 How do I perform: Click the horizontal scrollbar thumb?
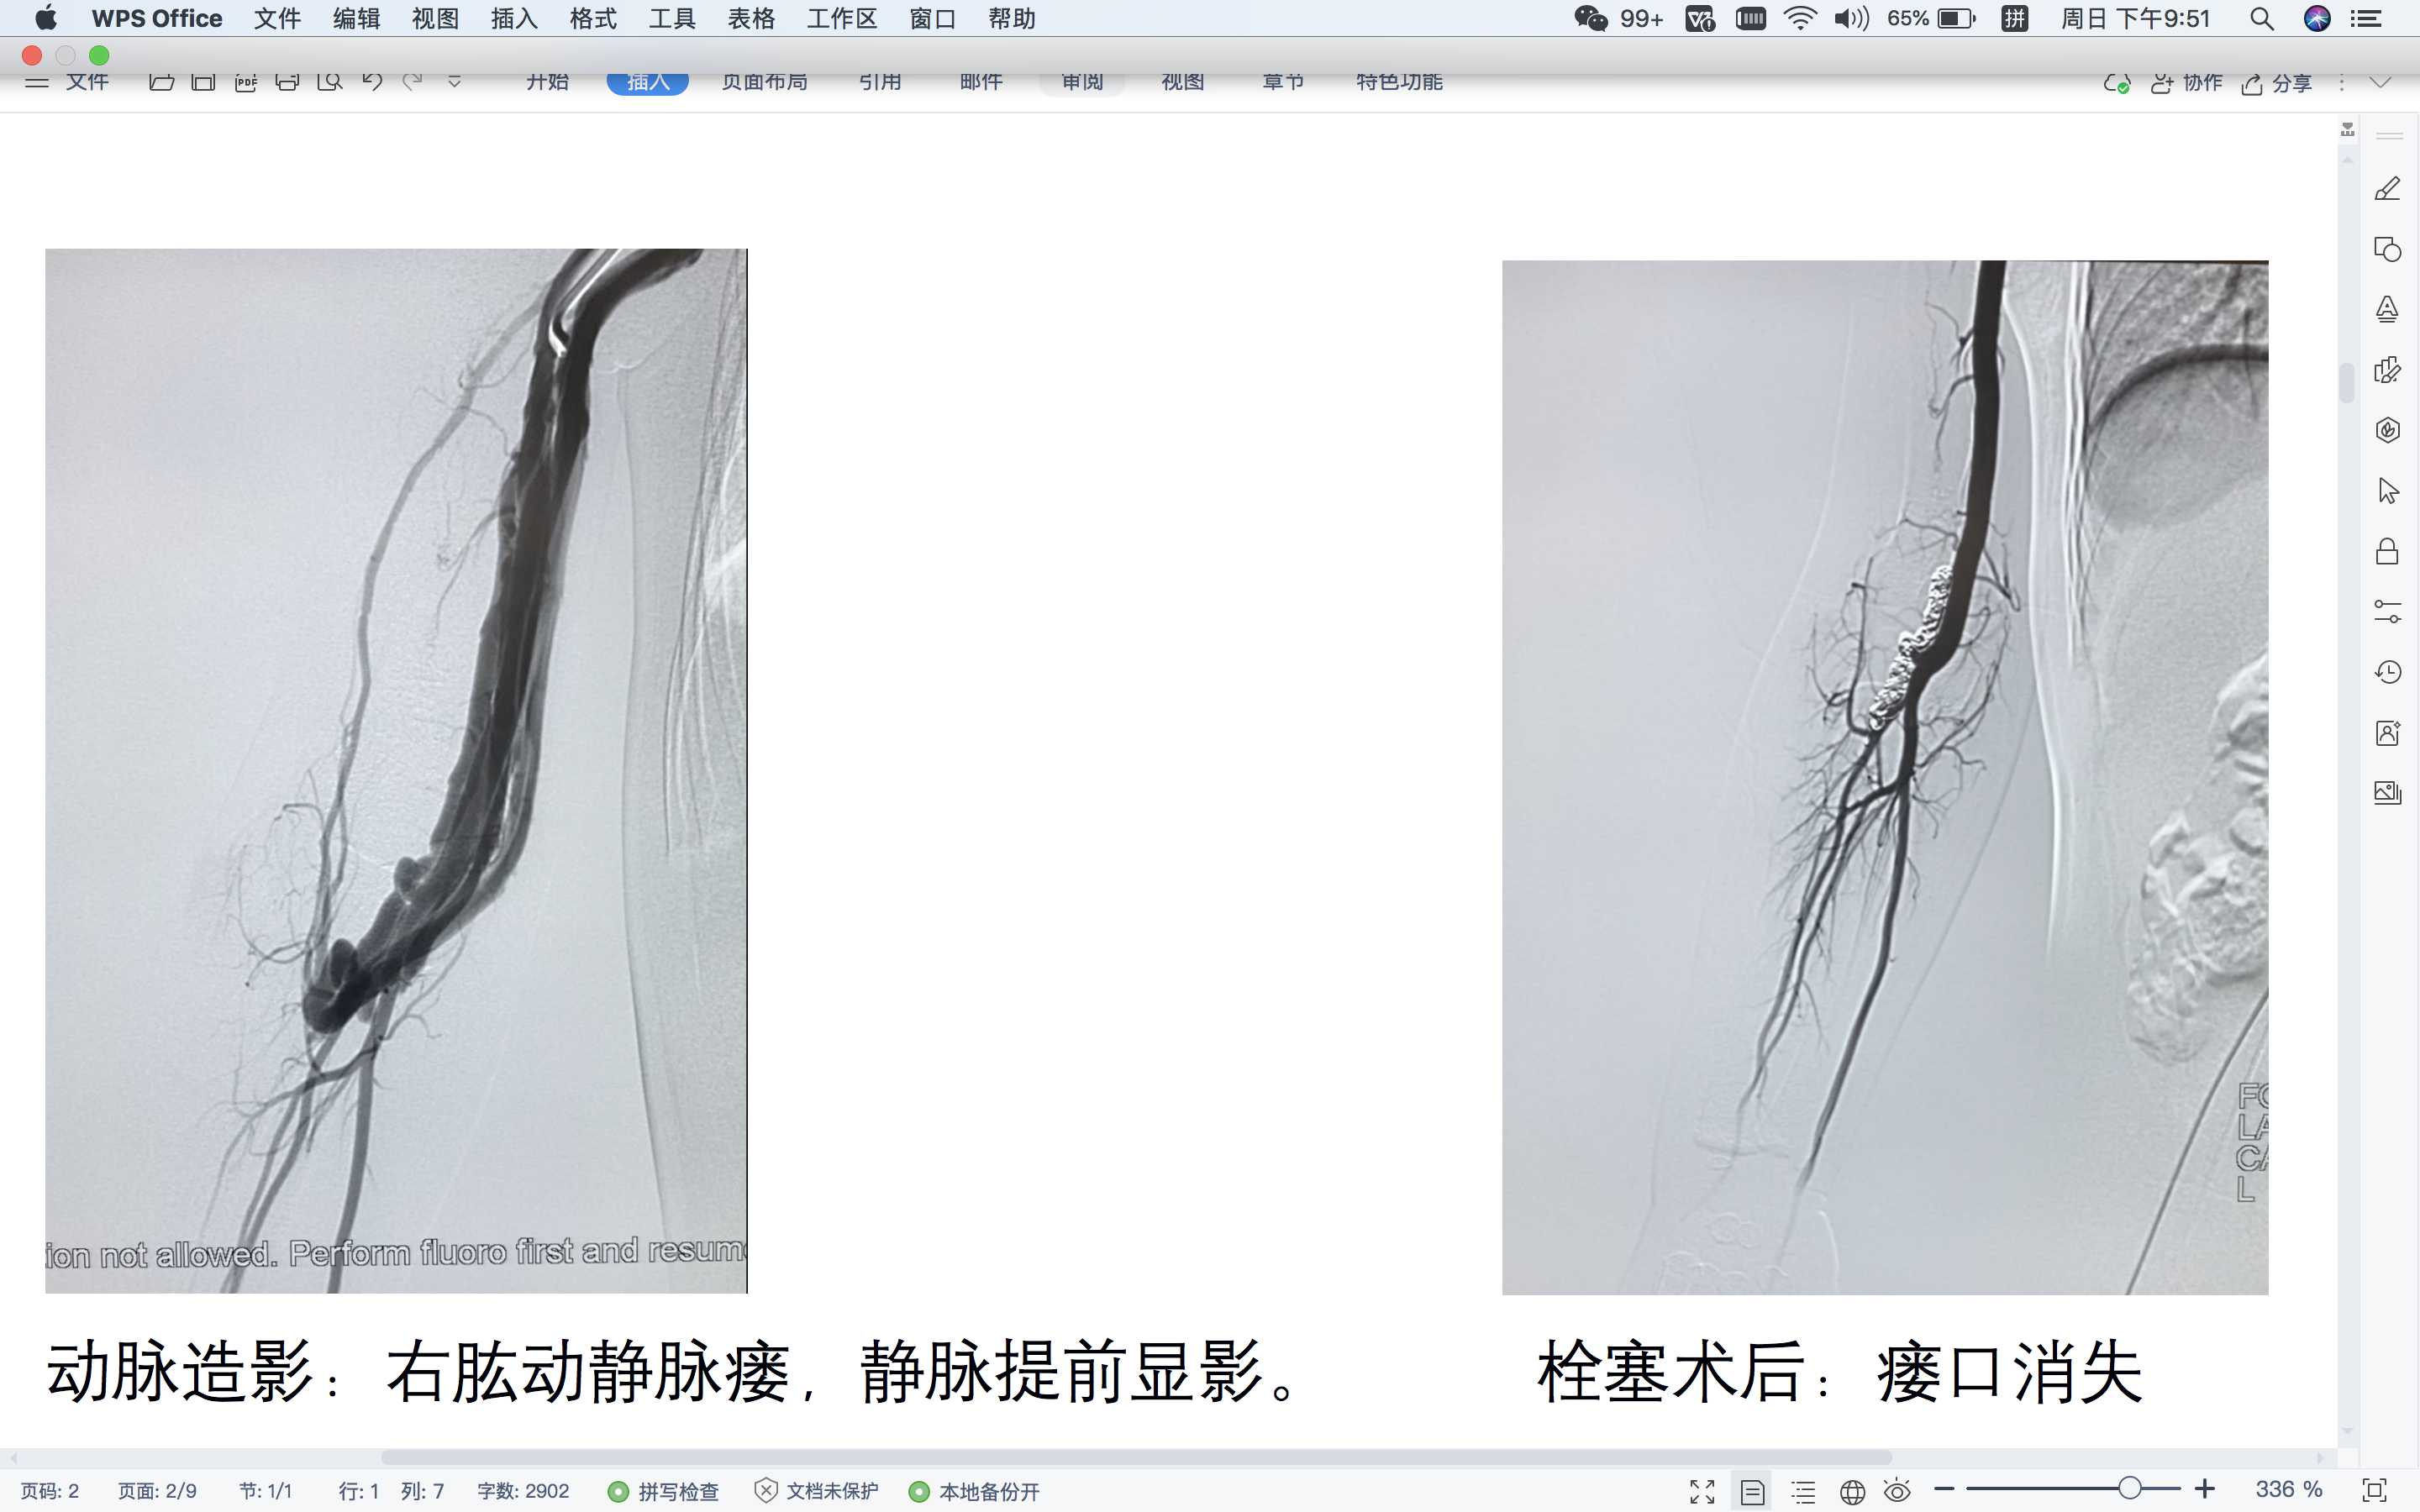click(1136, 1457)
